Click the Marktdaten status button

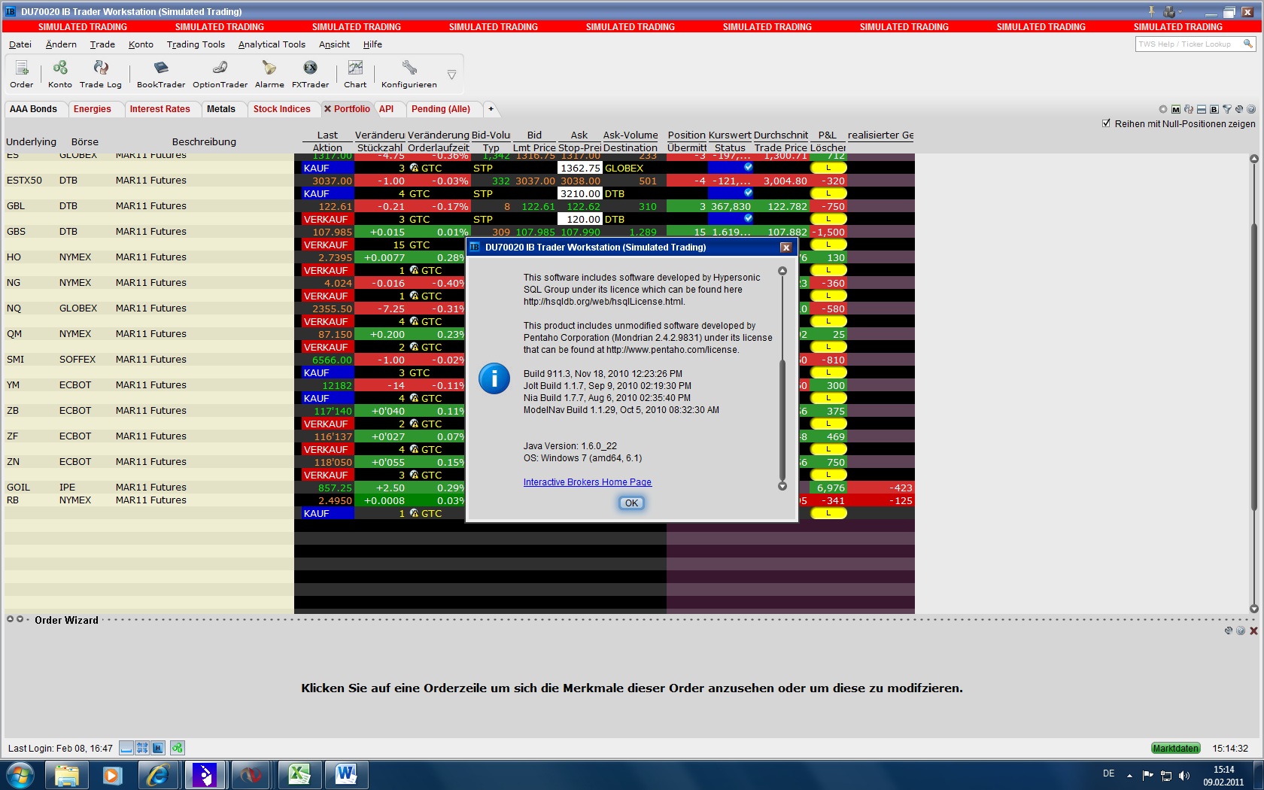[x=1175, y=748]
